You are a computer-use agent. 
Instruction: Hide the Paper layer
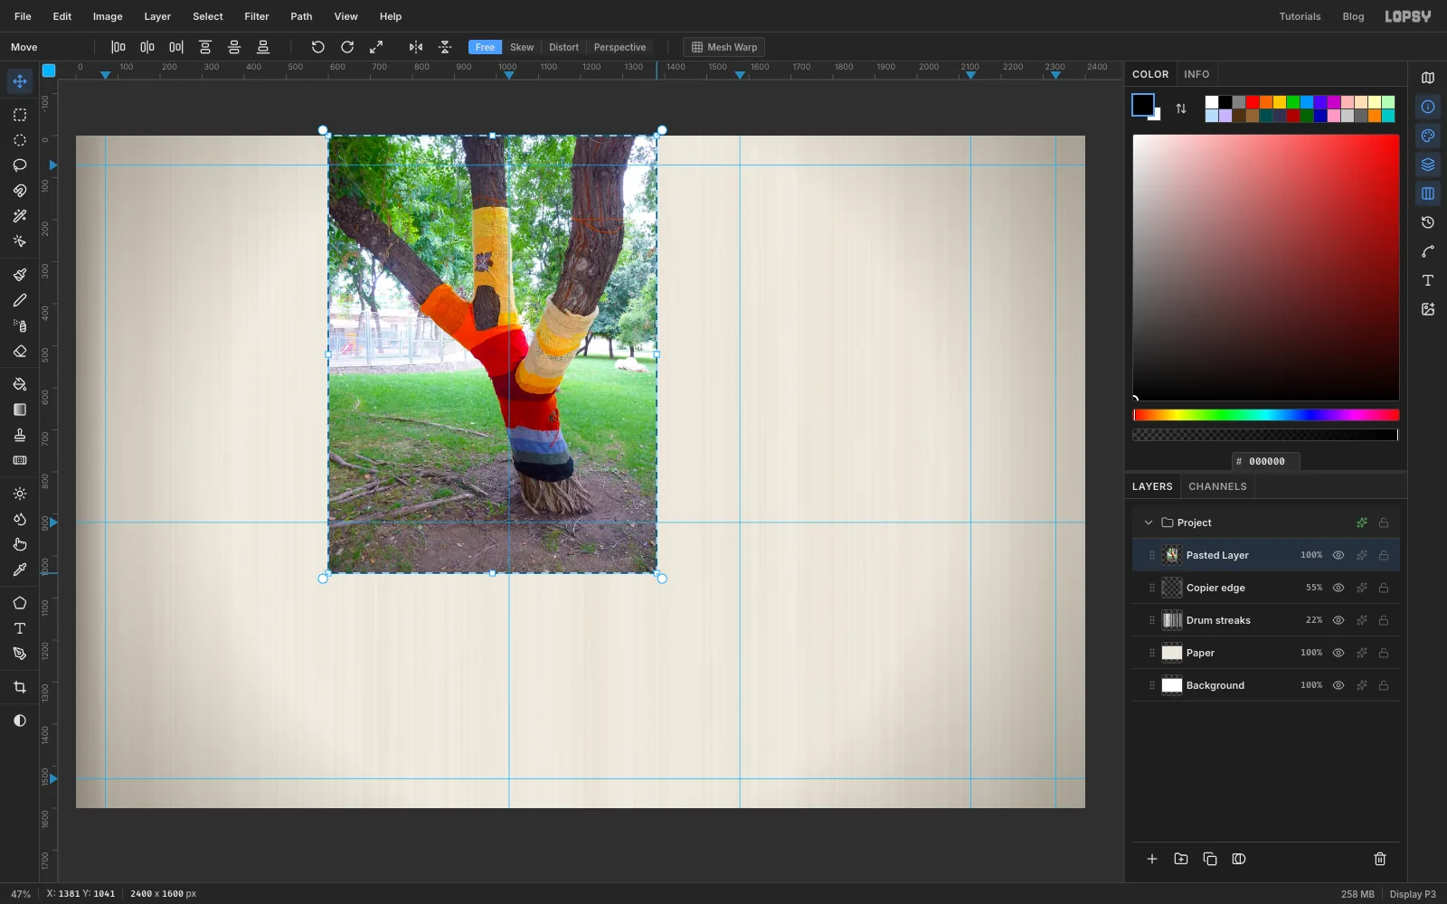point(1338,653)
